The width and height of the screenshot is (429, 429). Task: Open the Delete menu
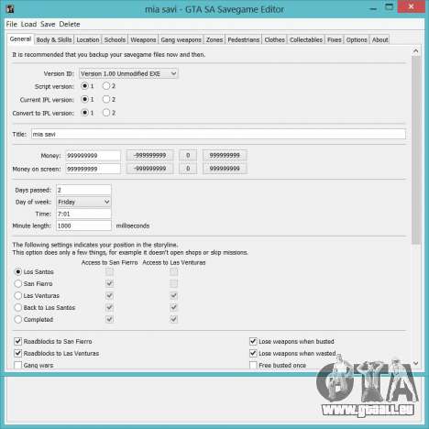click(x=70, y=24)
